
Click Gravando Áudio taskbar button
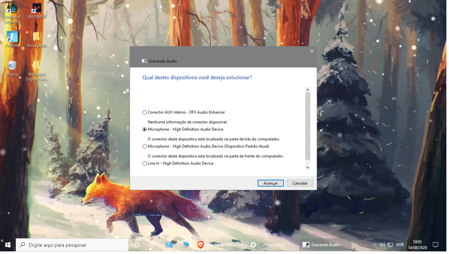point(325,245)
